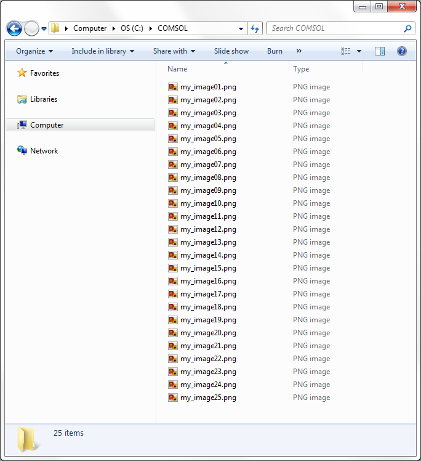Select Libraries in navigation pane

[44, 99]
